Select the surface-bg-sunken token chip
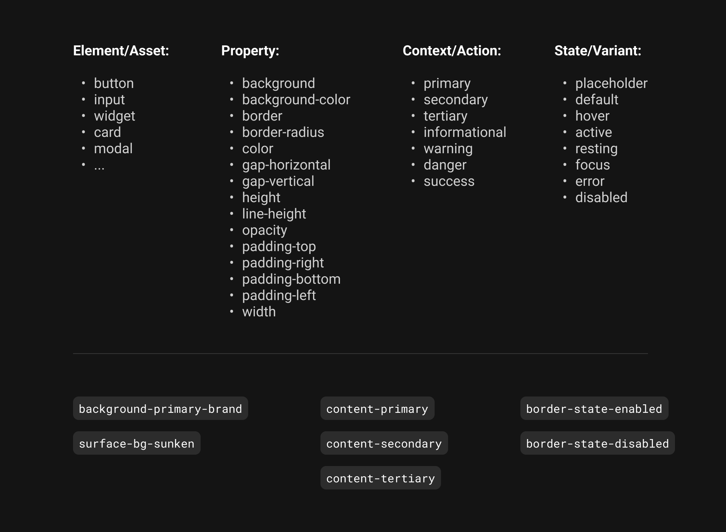The width and height of the screenshot is (726, 532). [136, 443]
